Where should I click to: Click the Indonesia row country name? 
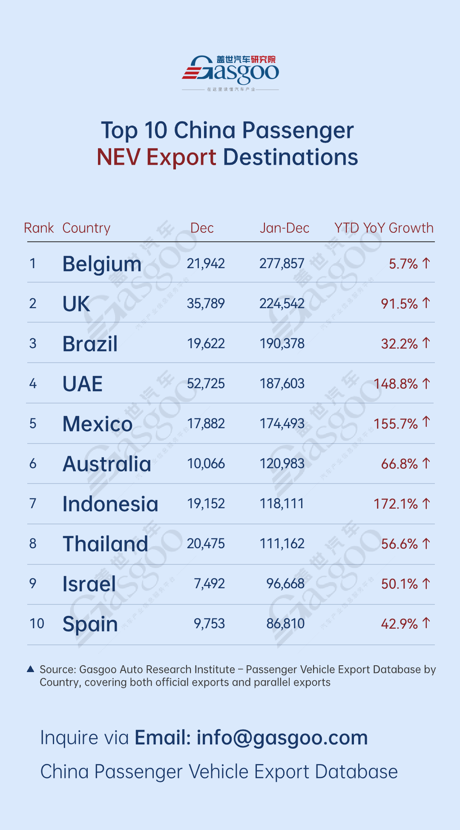coord(110,504)
